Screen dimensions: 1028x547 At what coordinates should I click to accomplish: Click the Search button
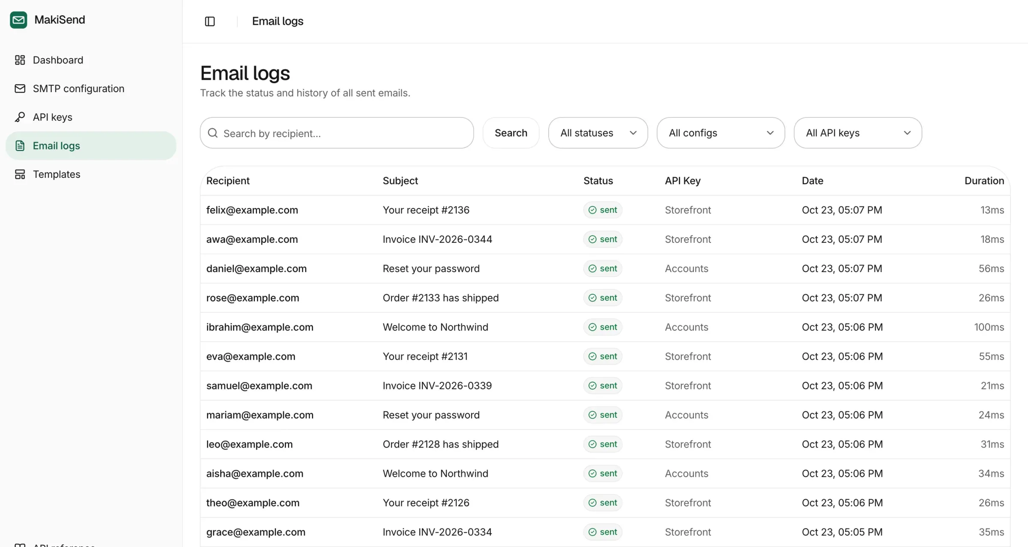[x=511, y=133]
